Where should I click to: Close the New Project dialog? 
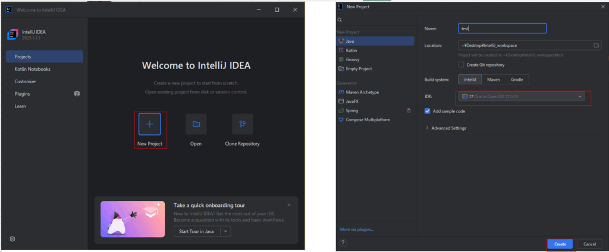(x=603, y=7)
